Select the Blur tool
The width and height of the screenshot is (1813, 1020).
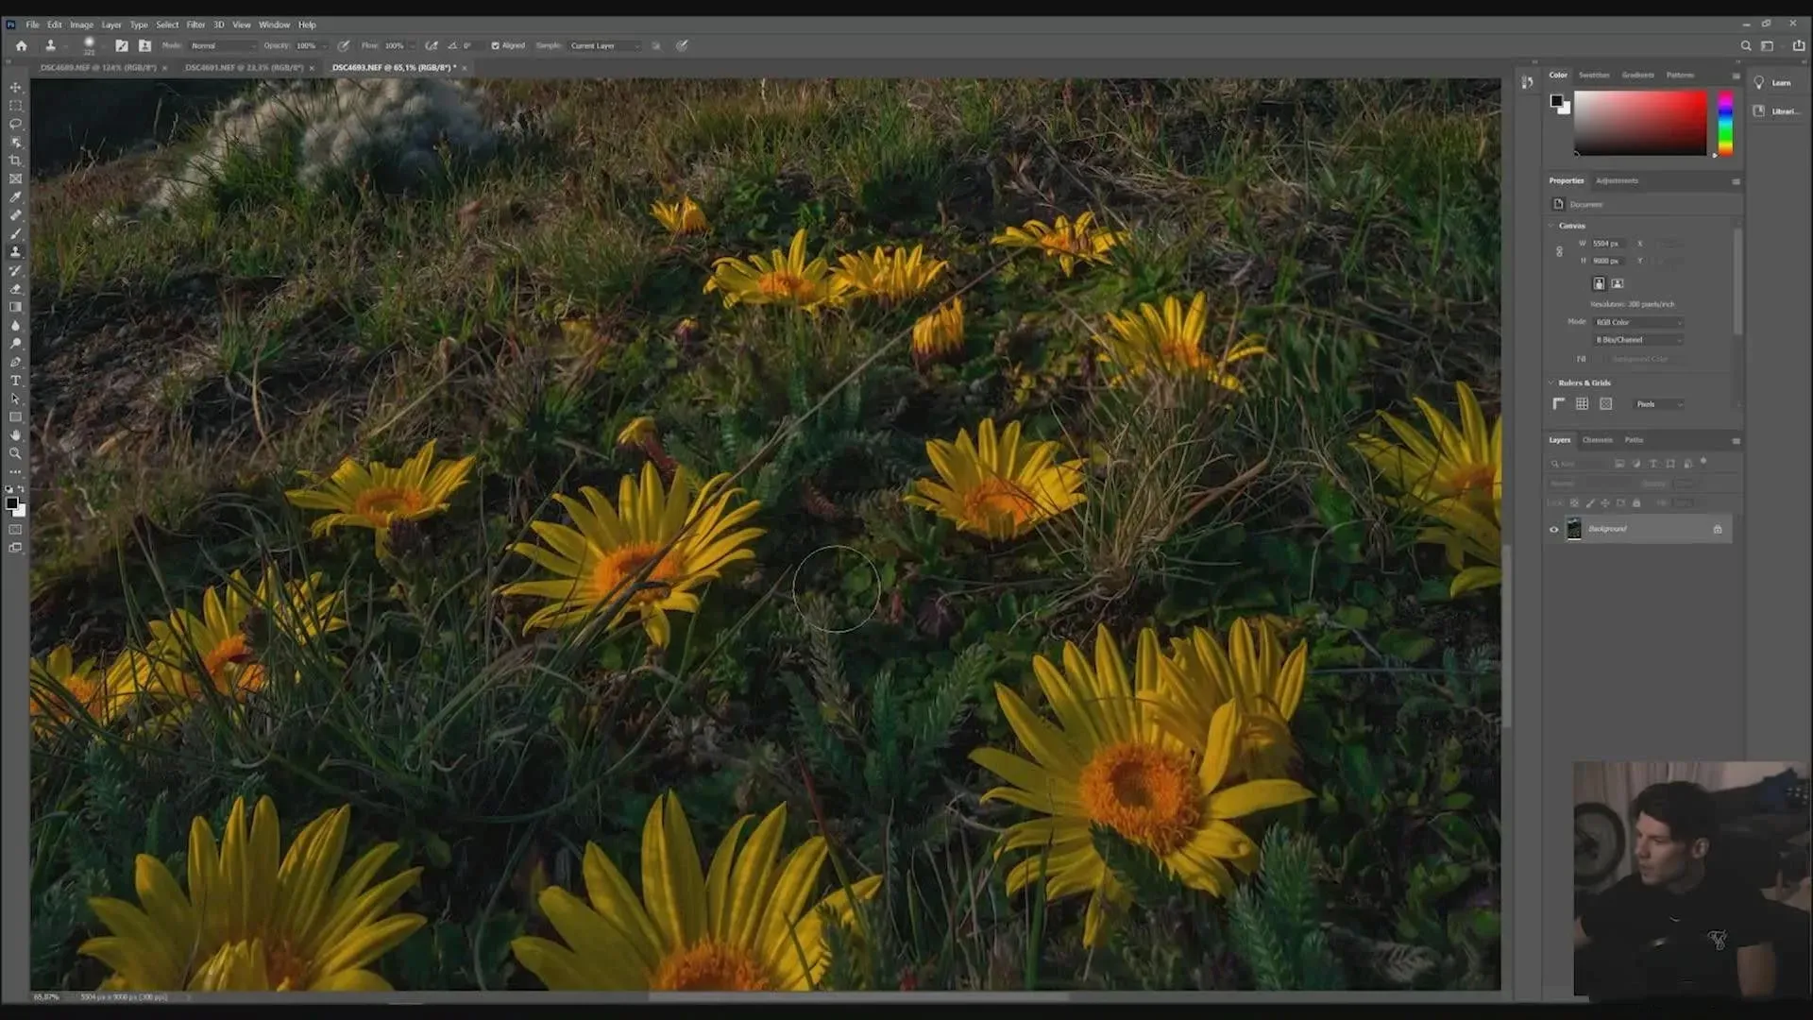pos(15,325)
